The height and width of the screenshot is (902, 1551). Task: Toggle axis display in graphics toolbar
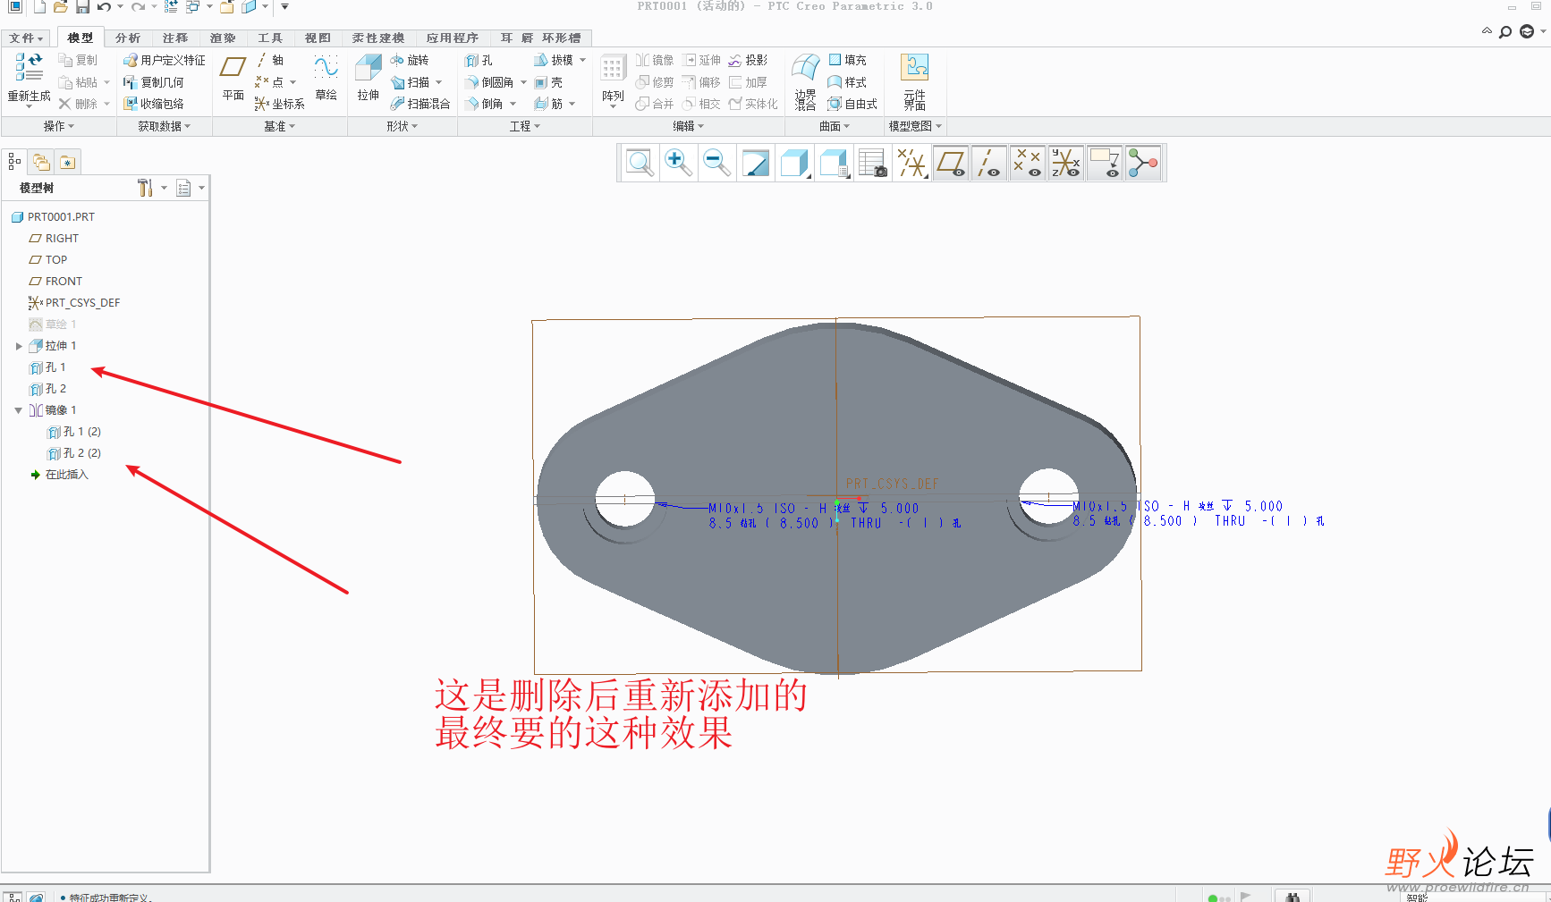(x=989, y=163)
